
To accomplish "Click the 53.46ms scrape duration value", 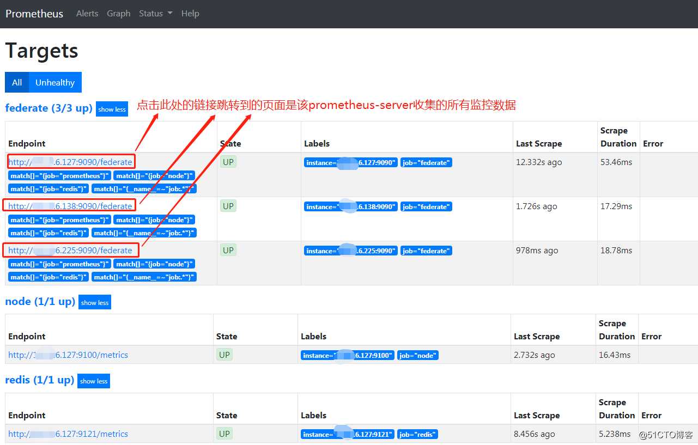I will click(x=616, y=162).
